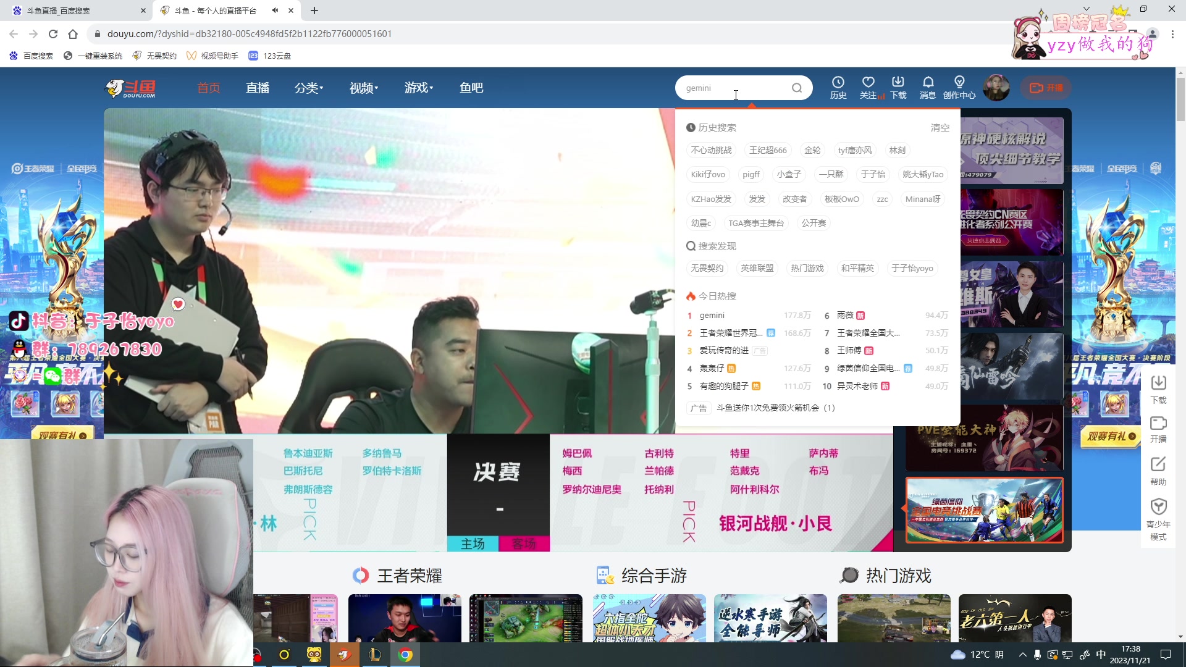Expand the 分类 dropdown menu
The image size is (1186, 667).
tap(309, 88)
